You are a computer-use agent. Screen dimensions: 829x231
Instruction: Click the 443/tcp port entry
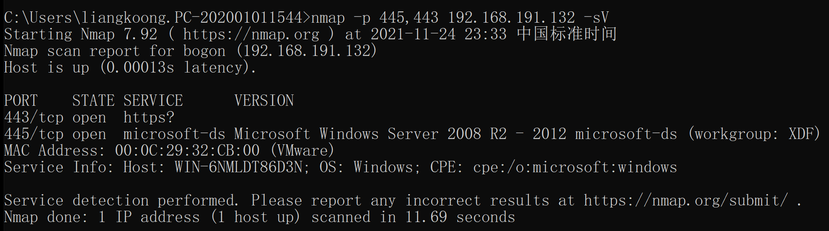[34, 118]
